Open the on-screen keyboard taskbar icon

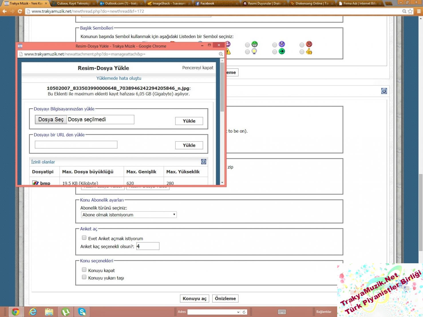[282, 312]
